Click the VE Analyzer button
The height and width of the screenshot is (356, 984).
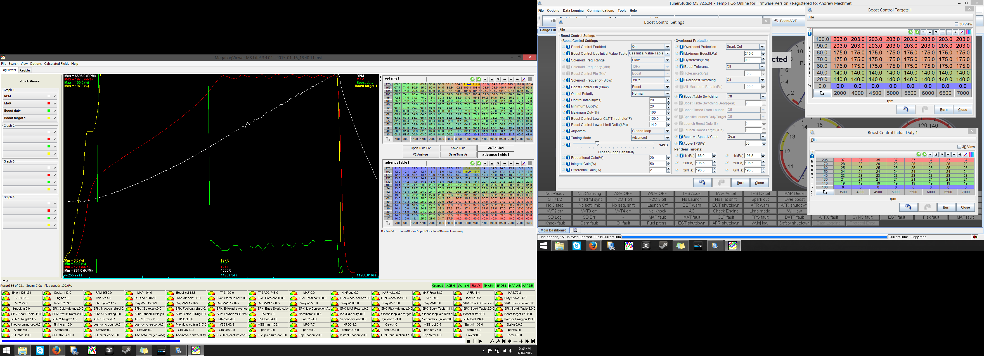pyautogui.click(x=420, y=154)
